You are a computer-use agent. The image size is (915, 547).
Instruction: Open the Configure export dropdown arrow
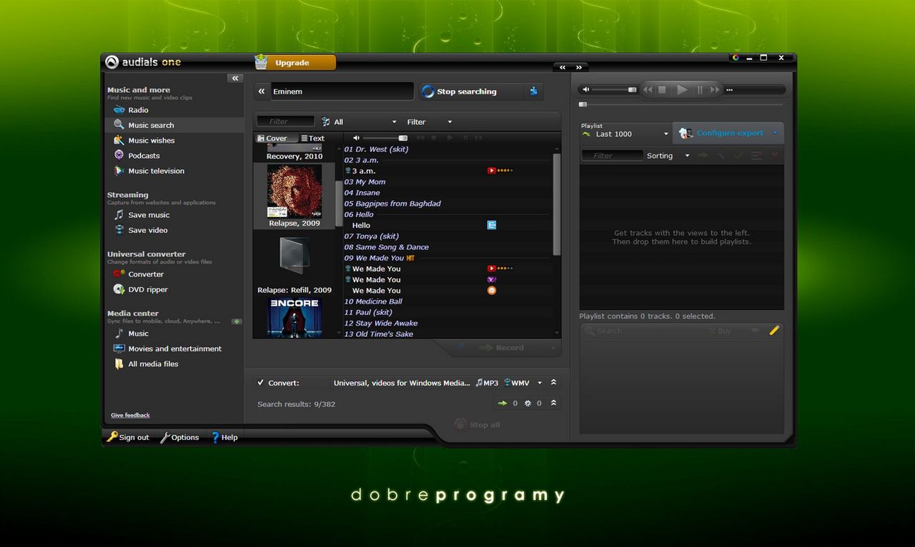pyautogui.click(x=775, y=133)
